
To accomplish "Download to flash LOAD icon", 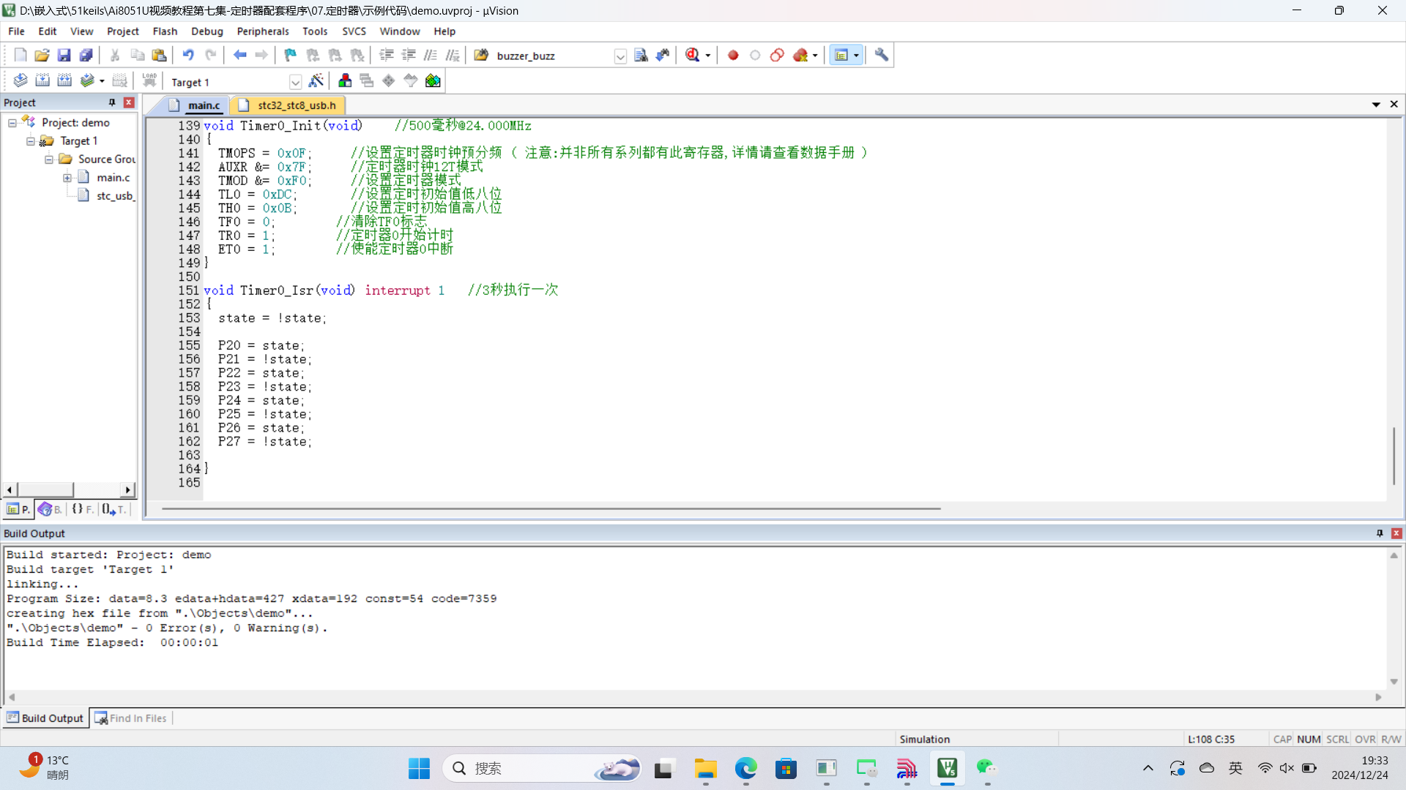I will tap(149, 80).
